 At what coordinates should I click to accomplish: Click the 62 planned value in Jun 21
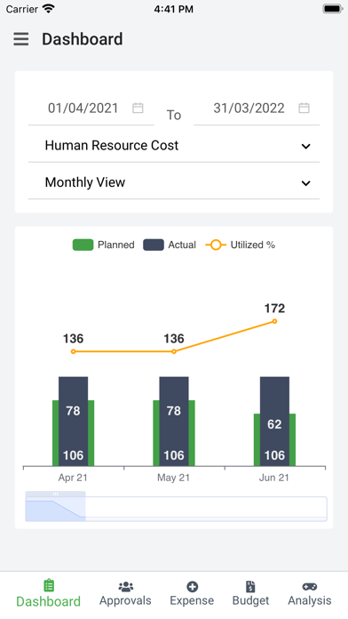coord(274,424)
